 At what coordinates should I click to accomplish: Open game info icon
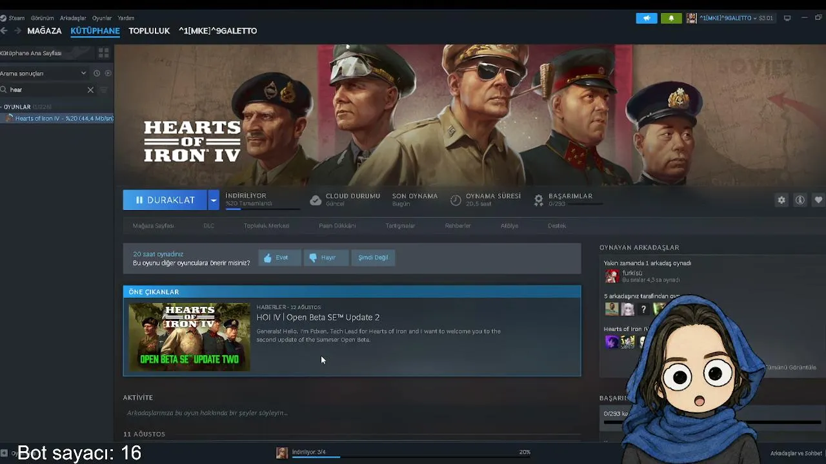pos(800,200)
